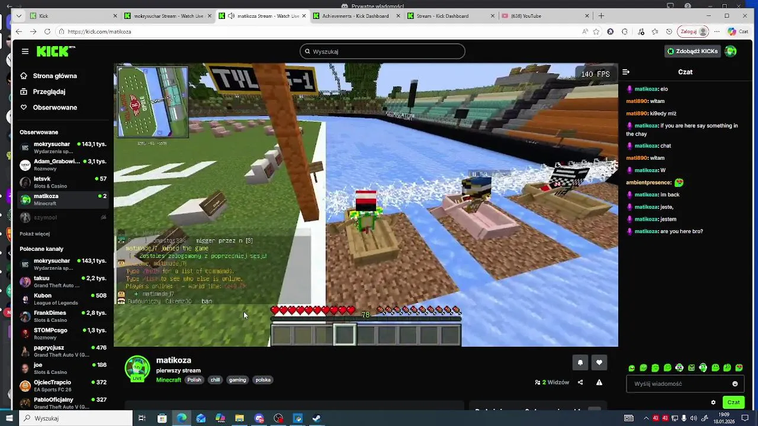Add page to browser favorites star
Screen dimensions: 758x426
(596, 31)
